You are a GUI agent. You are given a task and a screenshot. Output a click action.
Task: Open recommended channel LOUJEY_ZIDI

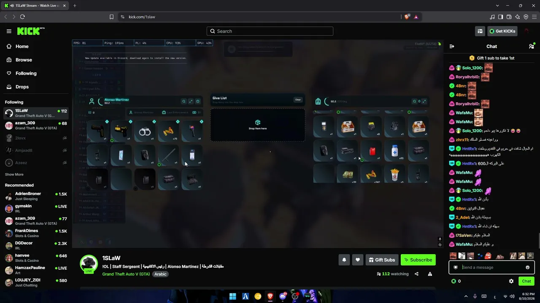coord(36,282)
